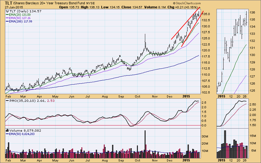Click the 0.0 label on the PMO axis

204,125
